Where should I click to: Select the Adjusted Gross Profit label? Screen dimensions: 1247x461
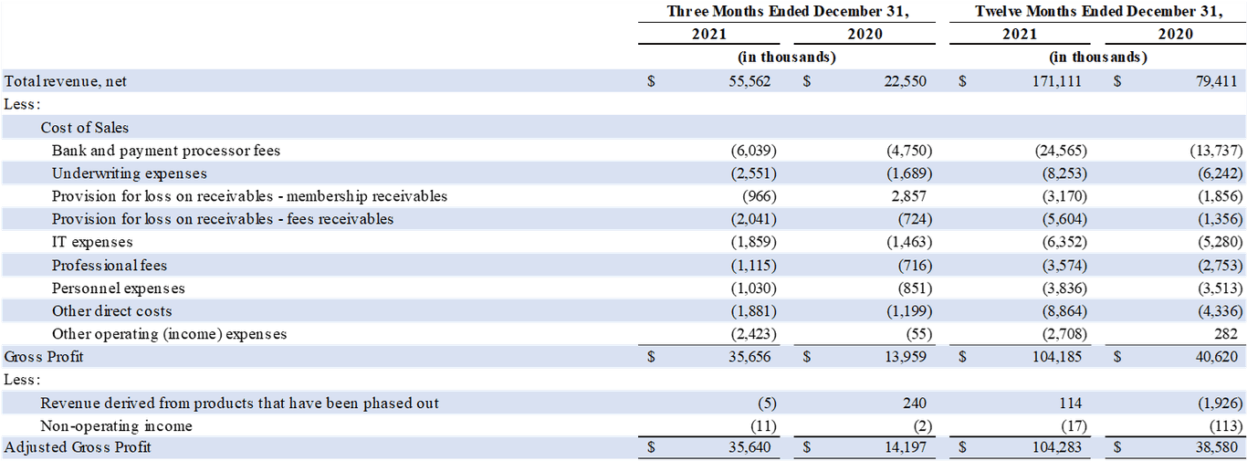[x=78, y=447]
